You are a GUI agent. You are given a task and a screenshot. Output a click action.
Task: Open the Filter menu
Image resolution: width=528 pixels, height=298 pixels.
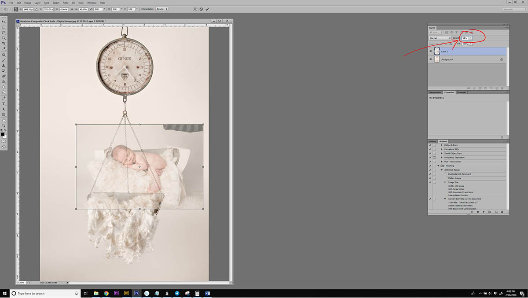point(66,3)
